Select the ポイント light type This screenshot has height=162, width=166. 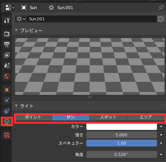pos(33,117)
